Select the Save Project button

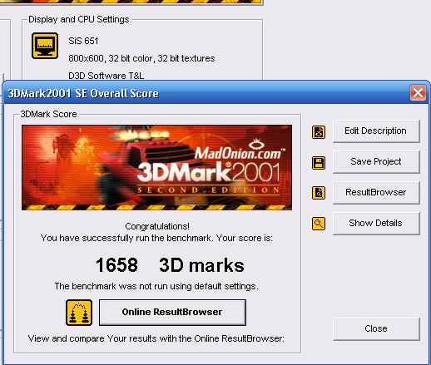[376, 162]
